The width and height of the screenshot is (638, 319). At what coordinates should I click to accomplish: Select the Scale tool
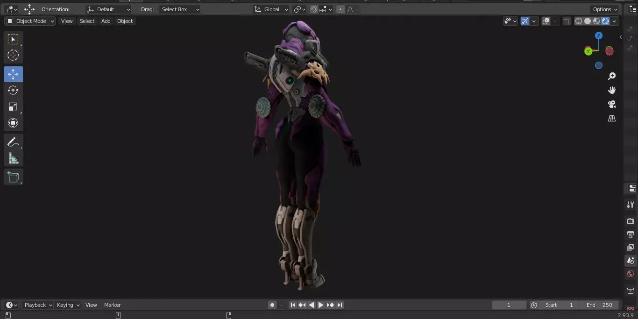[13, 107]
